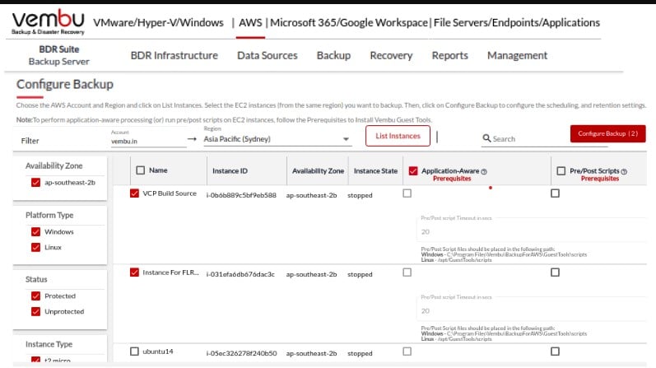Toggle the Unprotected status filter
Viewport: 656px width, 368px height.
[35, 311]
